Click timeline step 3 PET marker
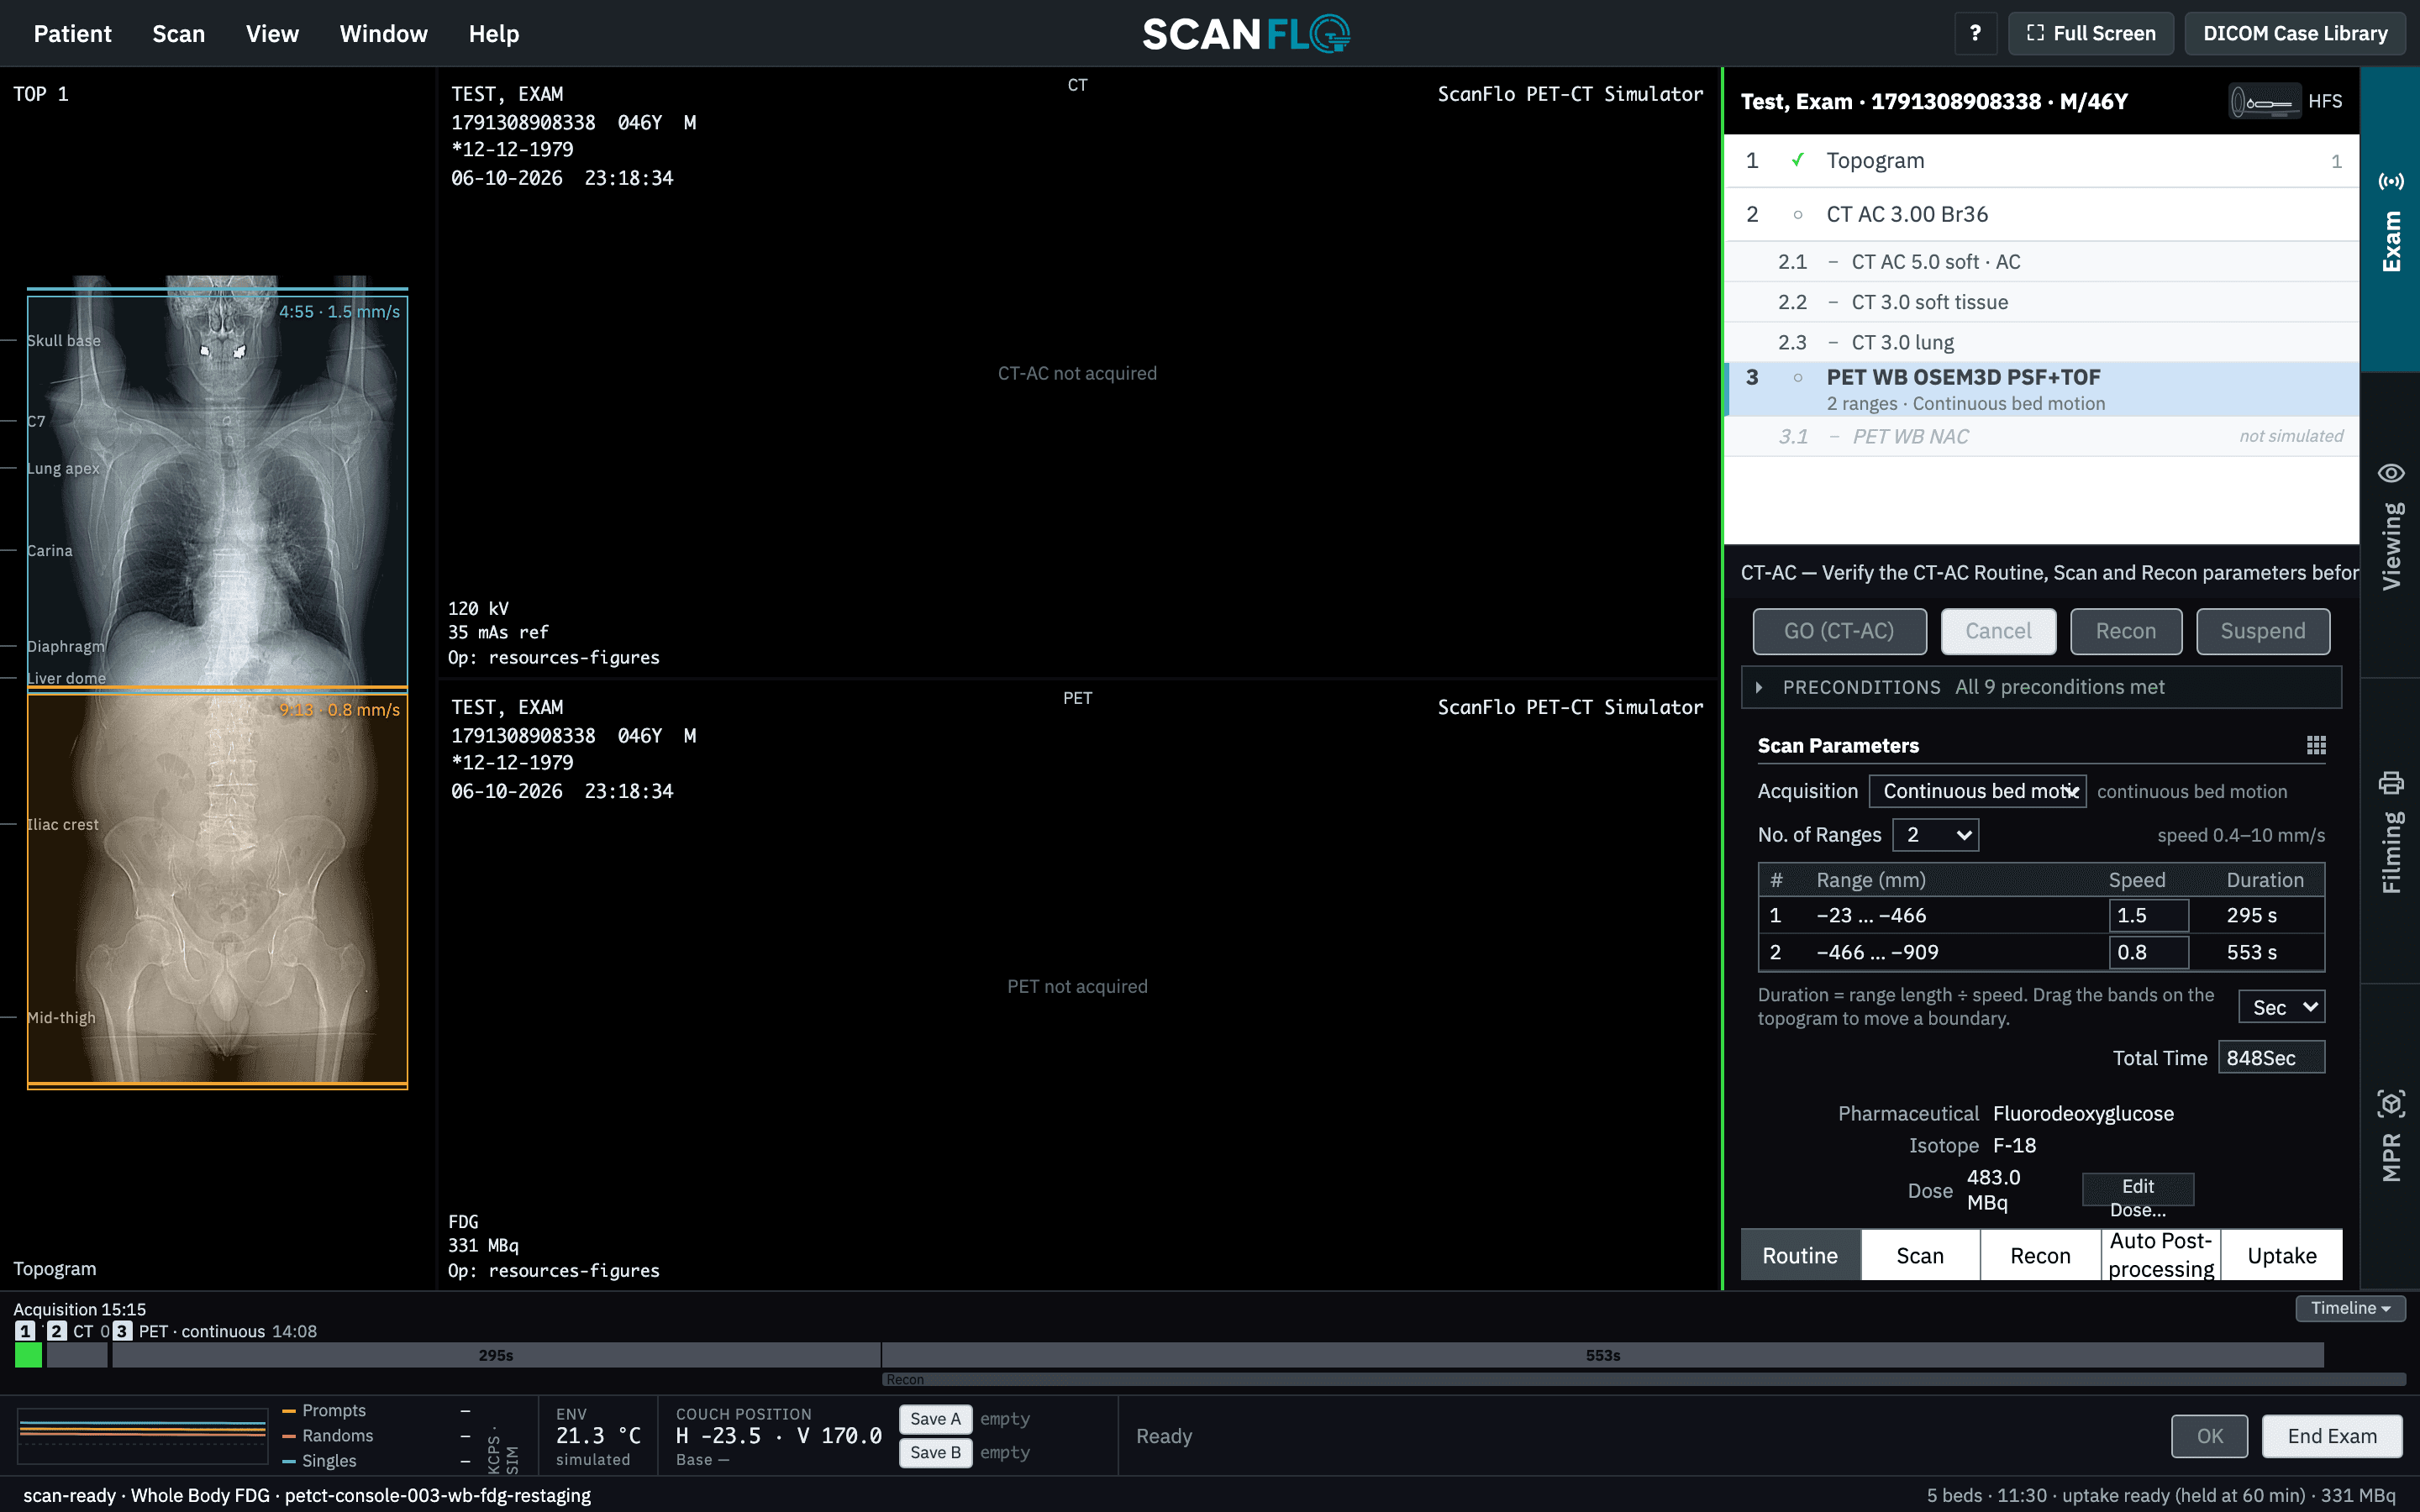Screen dimensions: 2420x1512 click(x=122, y=1331)
